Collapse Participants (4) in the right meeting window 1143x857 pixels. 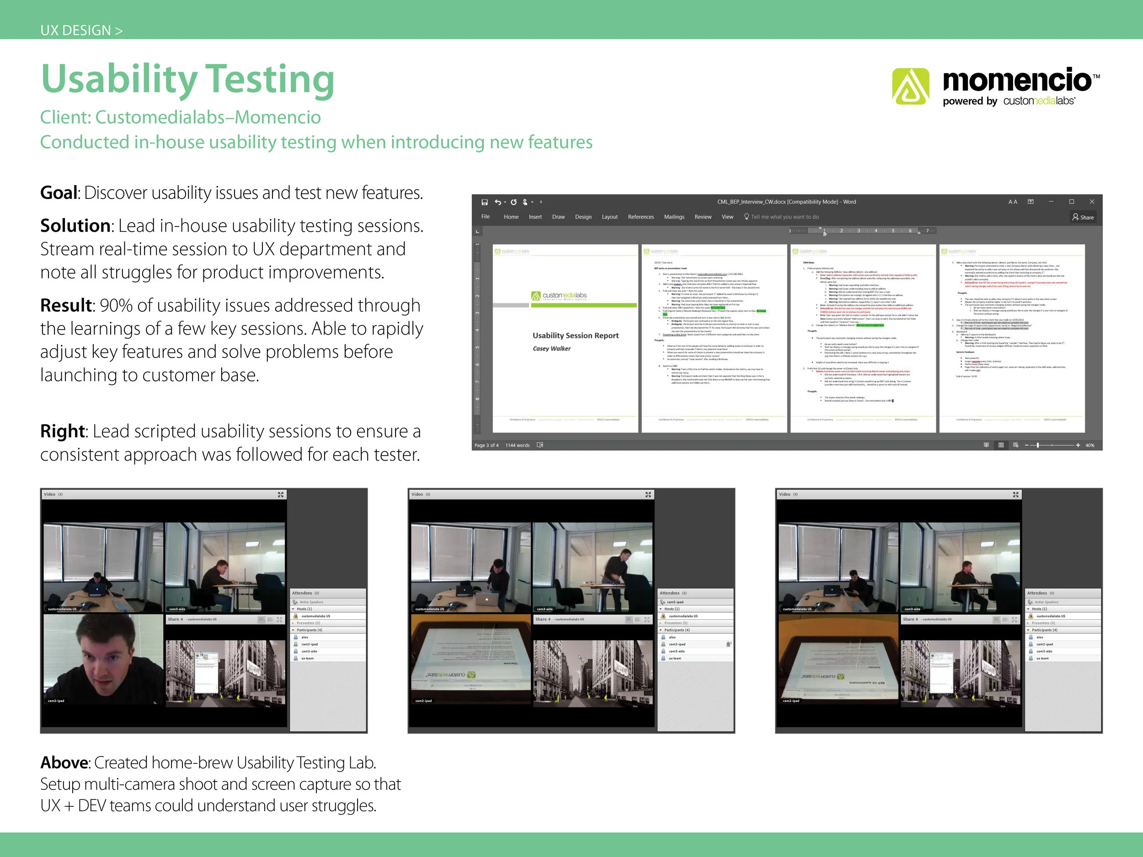pyautogui.click(x=1028, y=630)
